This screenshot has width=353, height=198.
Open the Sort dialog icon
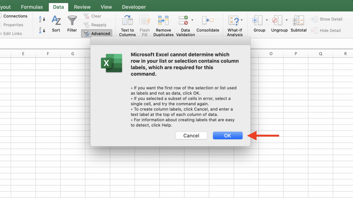point(56,20)
